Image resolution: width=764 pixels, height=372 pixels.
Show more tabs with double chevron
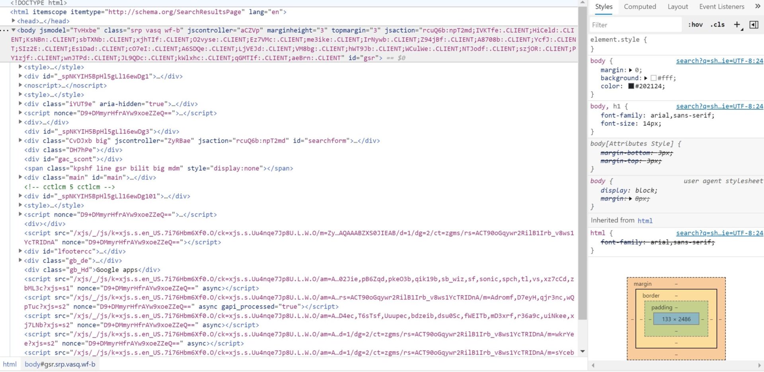point(757,6)
